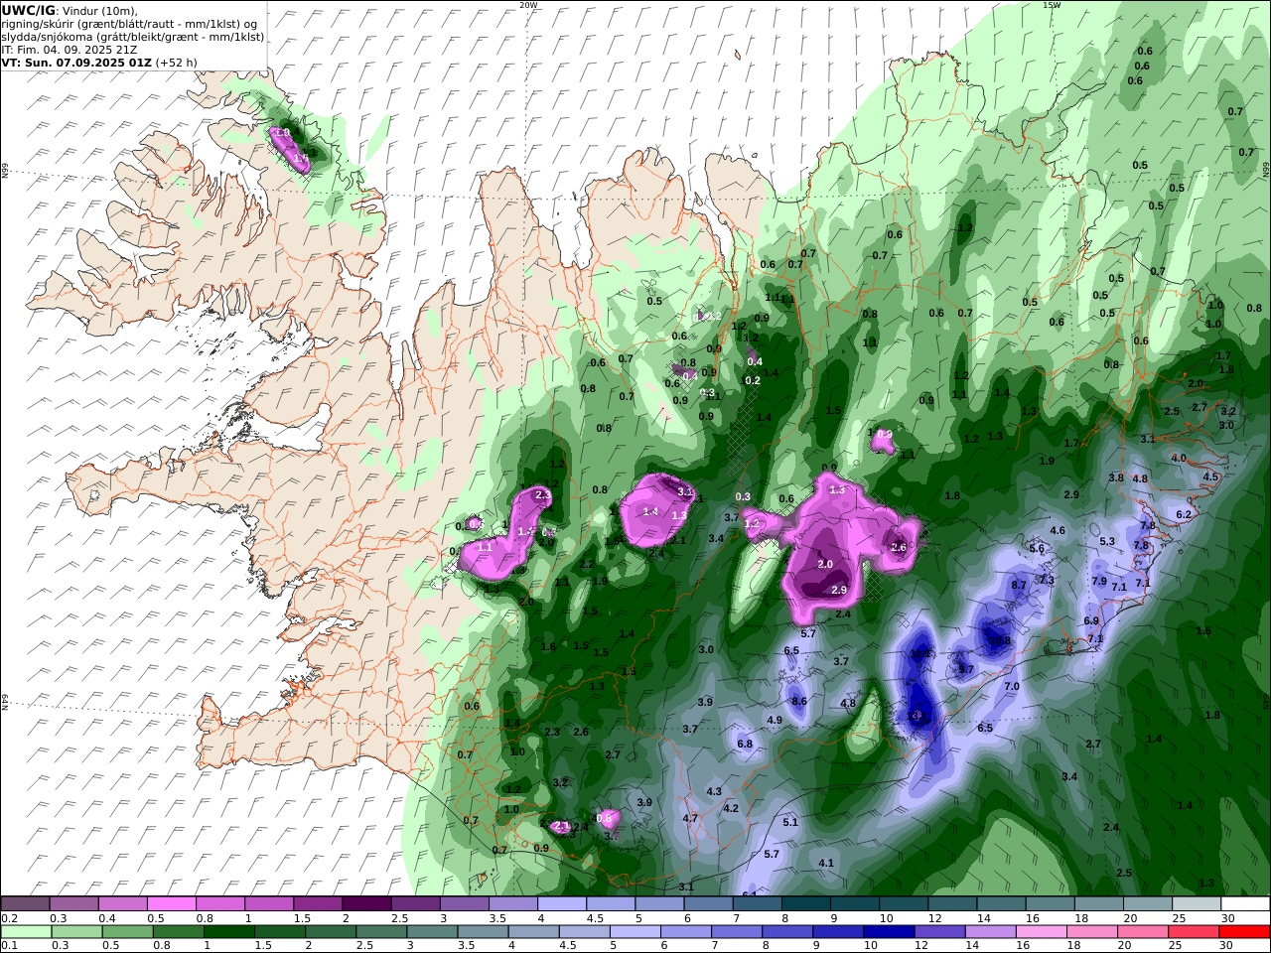Click the white swatch ending the upper legend row

1245,904
